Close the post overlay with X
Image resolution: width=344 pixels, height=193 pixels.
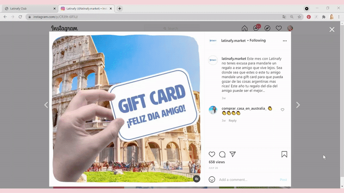coord(332,30)
